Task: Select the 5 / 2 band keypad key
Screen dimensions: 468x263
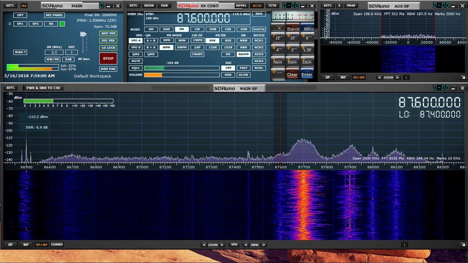Action: click(x=292, y=49)
